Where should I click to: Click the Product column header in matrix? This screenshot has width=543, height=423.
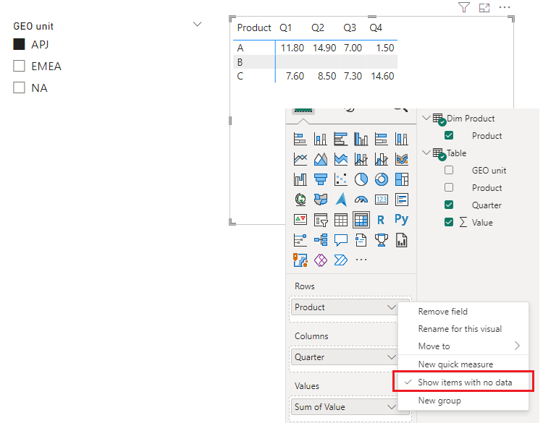[x=254, y=27]
